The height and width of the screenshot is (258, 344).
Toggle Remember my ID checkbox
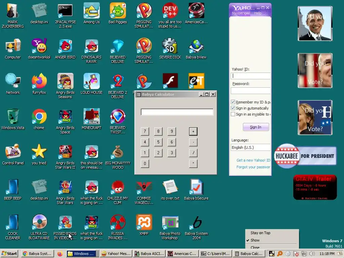coord(233,102)
